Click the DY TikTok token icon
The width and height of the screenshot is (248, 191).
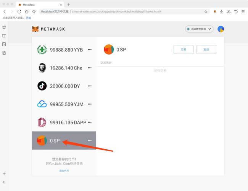(42, 86)
